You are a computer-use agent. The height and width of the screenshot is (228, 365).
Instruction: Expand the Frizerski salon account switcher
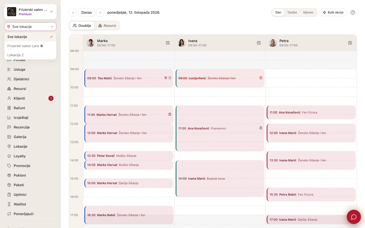coord(30,12)
